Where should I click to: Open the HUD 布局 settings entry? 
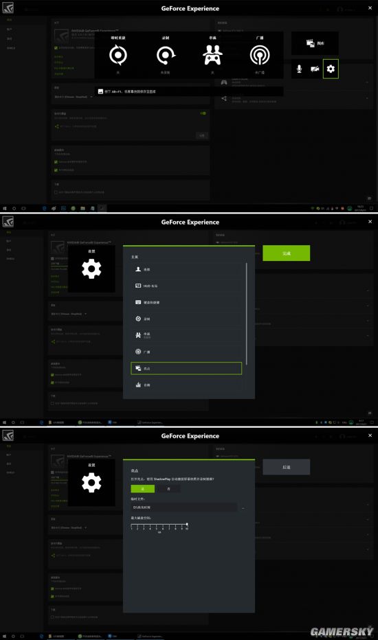point(186,286)
